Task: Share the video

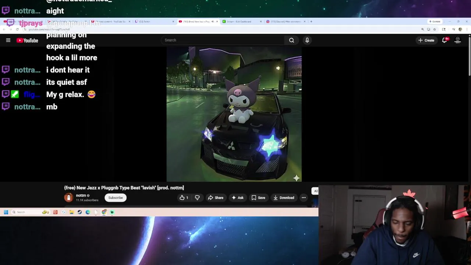Action: (216, 198)
